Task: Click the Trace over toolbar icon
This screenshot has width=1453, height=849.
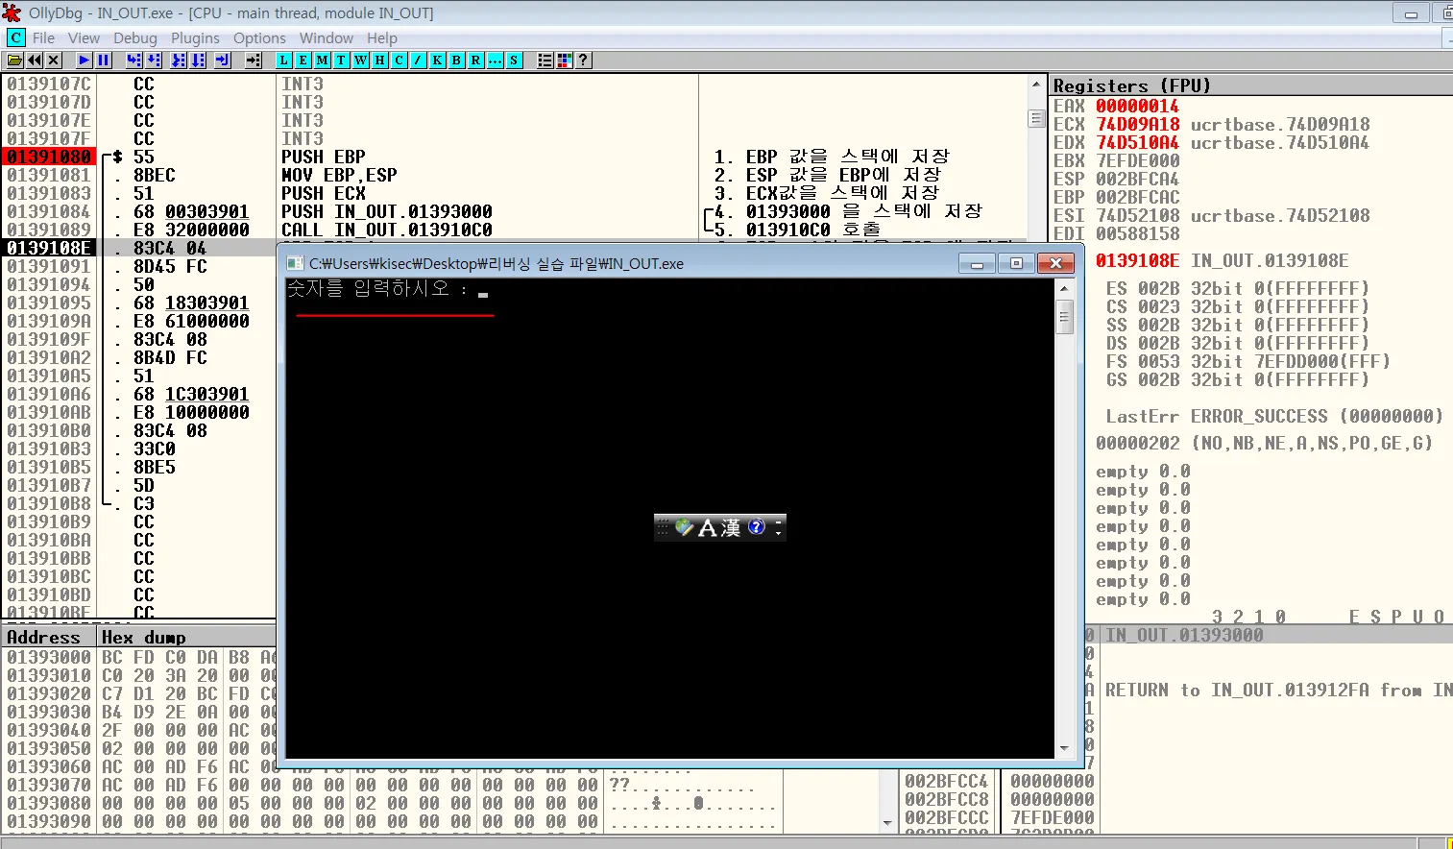Action: point(198,60)
